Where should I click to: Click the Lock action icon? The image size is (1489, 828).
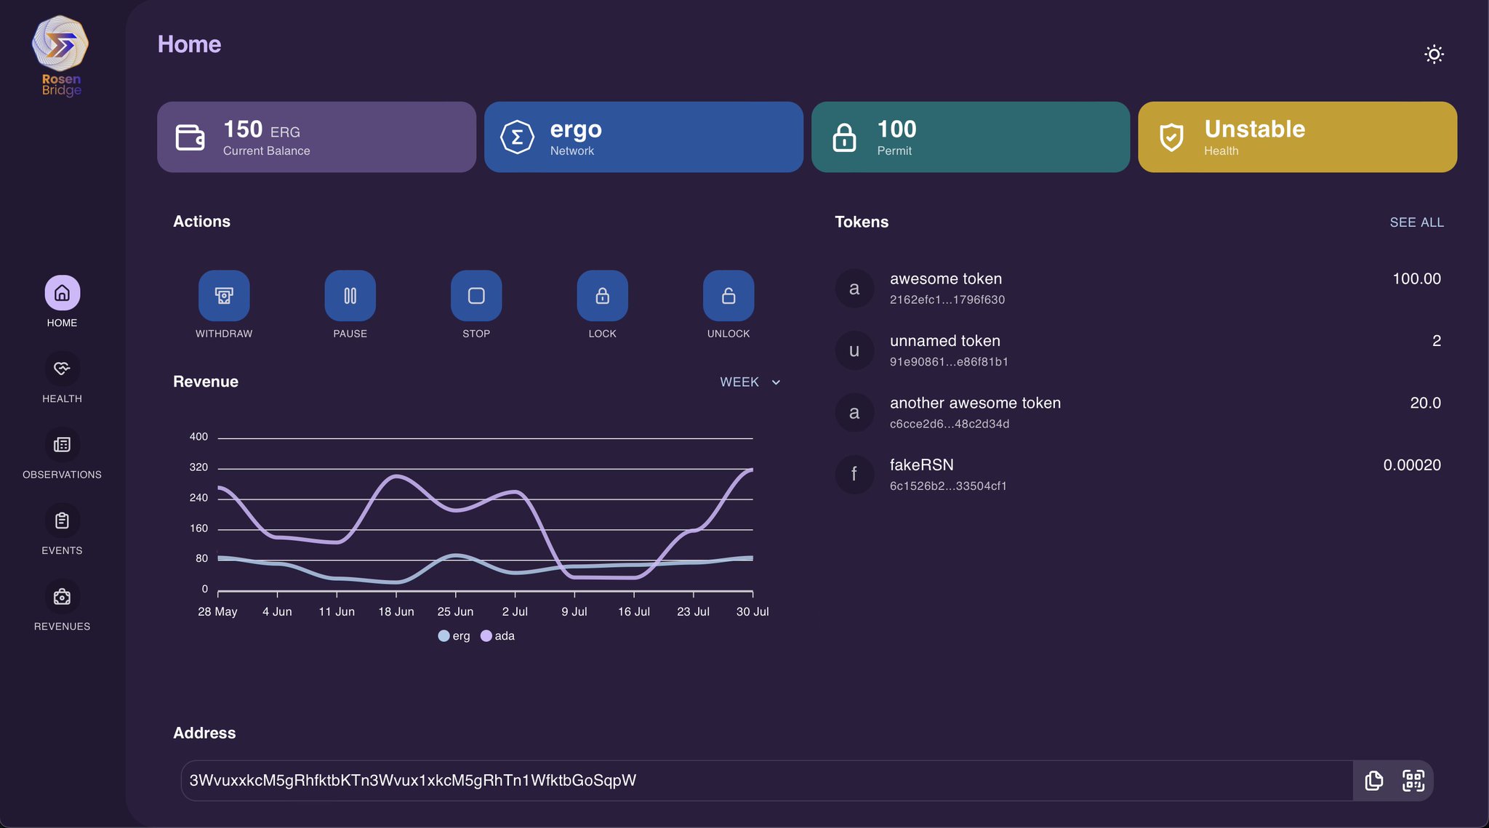[602, 296]
